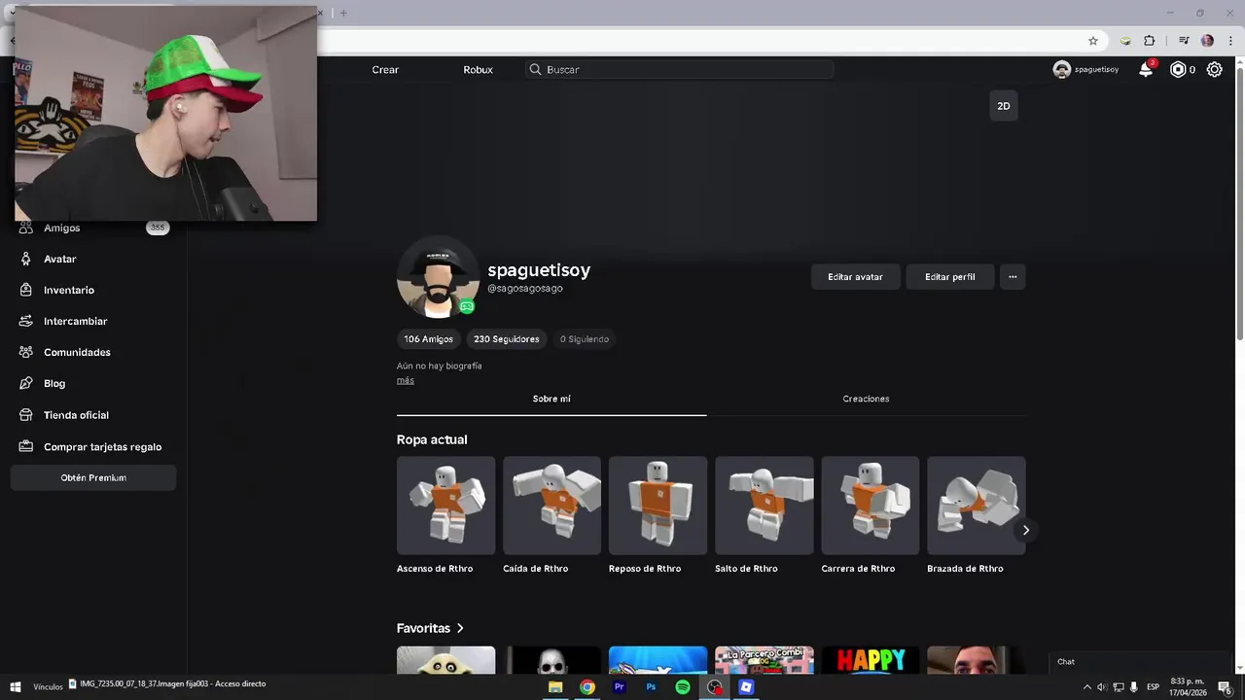Expand biography with the más link
1245x700 pixels.
[406, 380]
